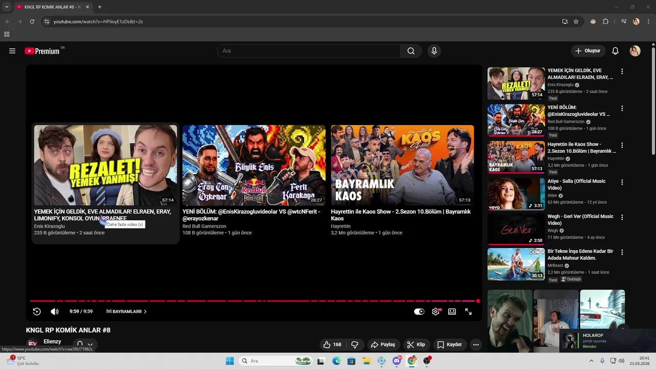Open a new Chrome tab
The image size is (656, 369).
tap(99, 7)
